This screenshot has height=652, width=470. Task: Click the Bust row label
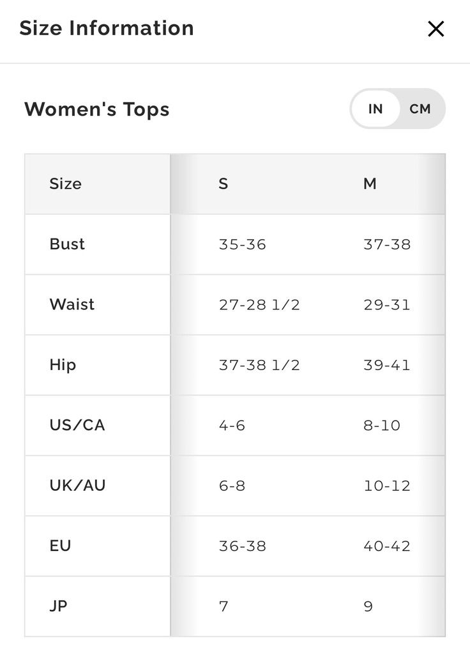(67, 244)
